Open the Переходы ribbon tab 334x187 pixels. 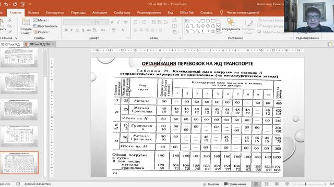click(78, 12)
